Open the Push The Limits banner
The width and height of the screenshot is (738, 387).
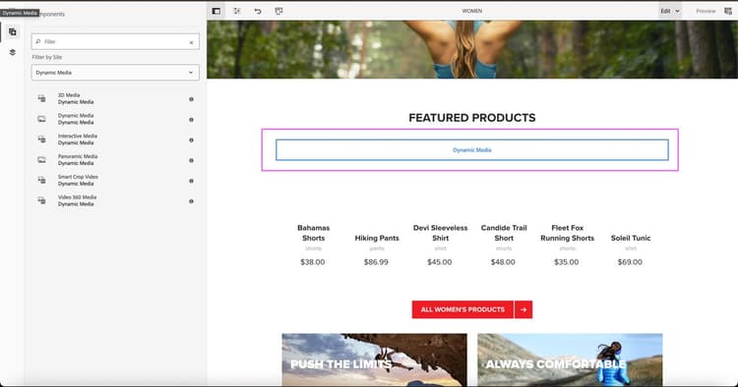click(x=375, y=359)
